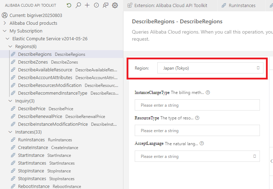Click link icon beside DescribeAvailableResource
Screen dimensions: 273x189
(13, 70)
